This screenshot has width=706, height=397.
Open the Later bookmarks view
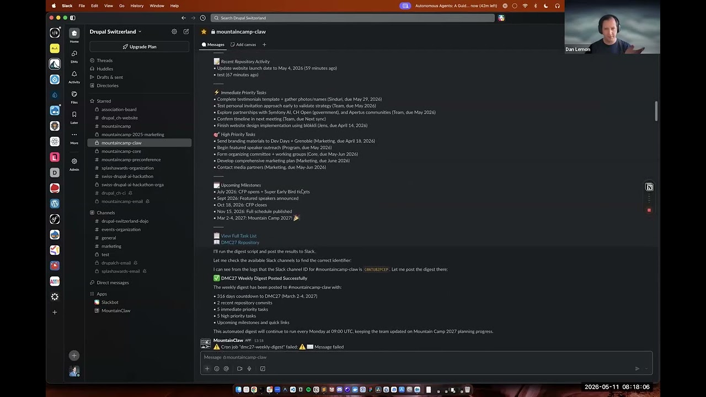(74, 117)
